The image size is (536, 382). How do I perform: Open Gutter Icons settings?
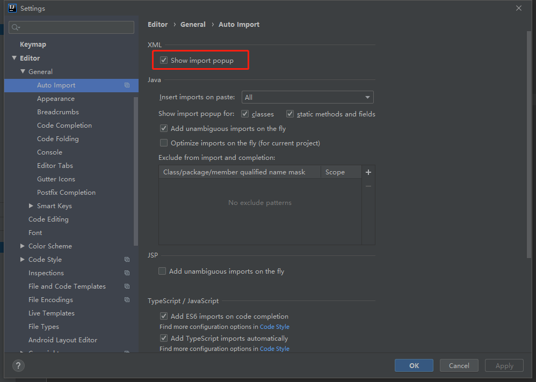click(x=56, y=179)
